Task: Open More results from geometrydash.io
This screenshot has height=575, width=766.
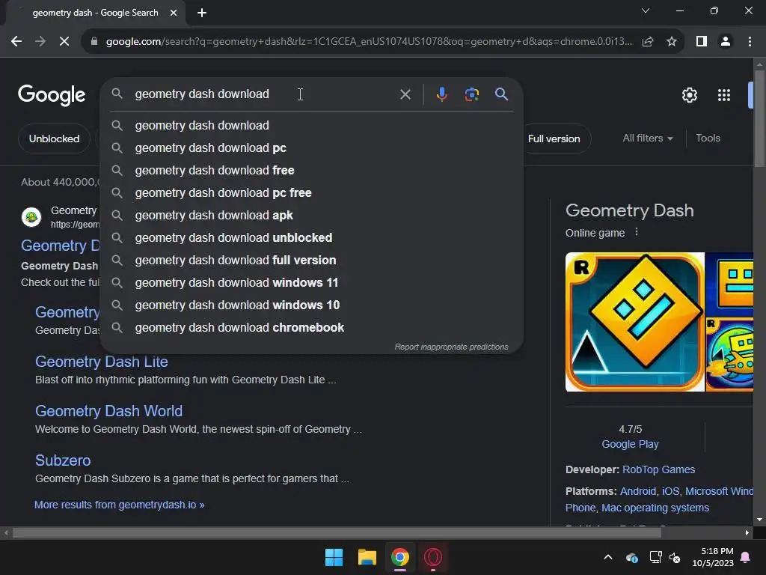Action: pyautogui.click(x=119, y=505)
